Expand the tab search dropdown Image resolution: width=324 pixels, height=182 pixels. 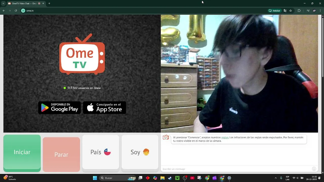pos(3,4)
